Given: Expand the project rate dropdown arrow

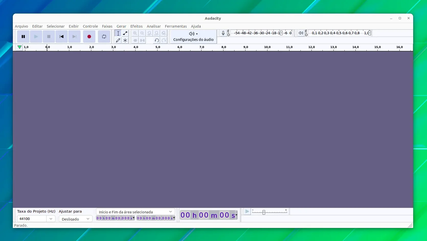Looking at the screenshot, I should click(x=51, y=219).
